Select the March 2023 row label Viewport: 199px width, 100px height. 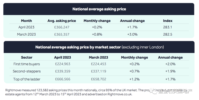(x=27, y=34)
